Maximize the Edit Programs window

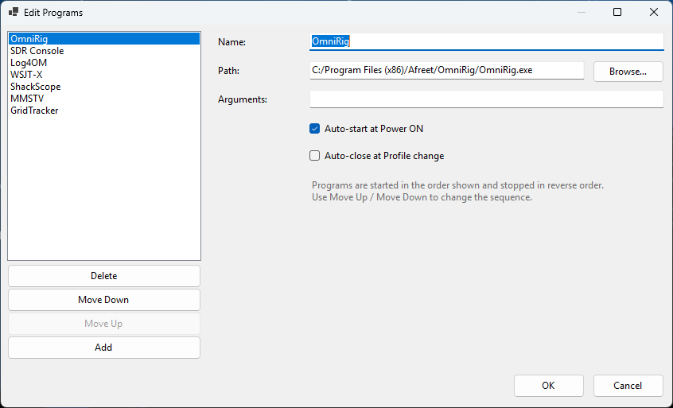point(617,12)
